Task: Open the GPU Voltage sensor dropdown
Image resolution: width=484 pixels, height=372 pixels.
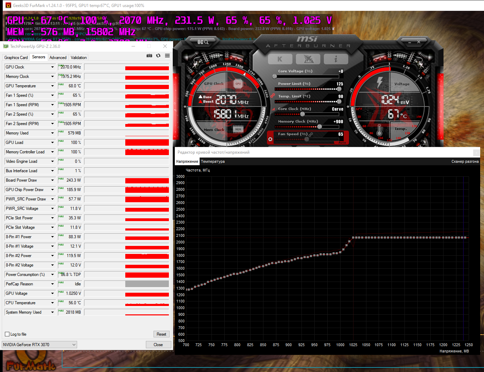Action: point(52,293)
